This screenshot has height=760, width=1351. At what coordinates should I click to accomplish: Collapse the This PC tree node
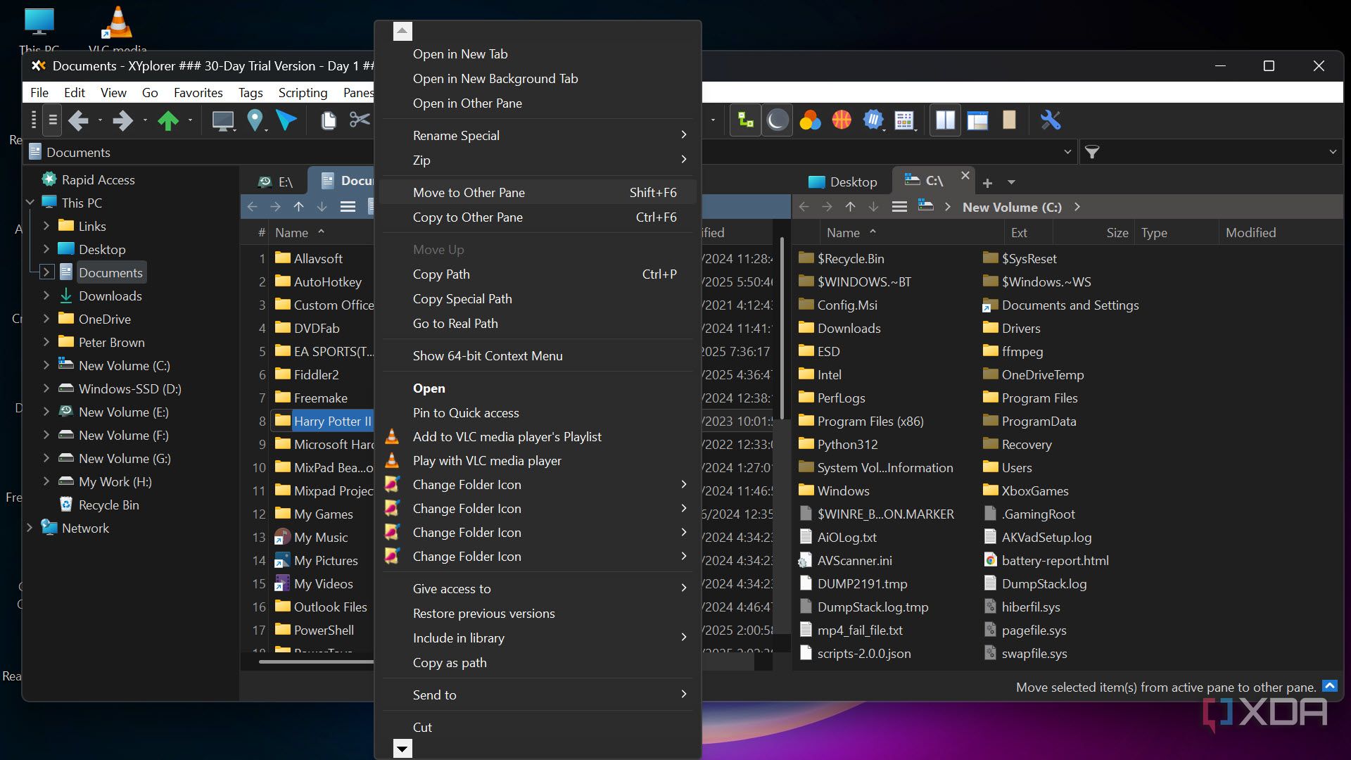pyautogui.click(x=30, y=203)
